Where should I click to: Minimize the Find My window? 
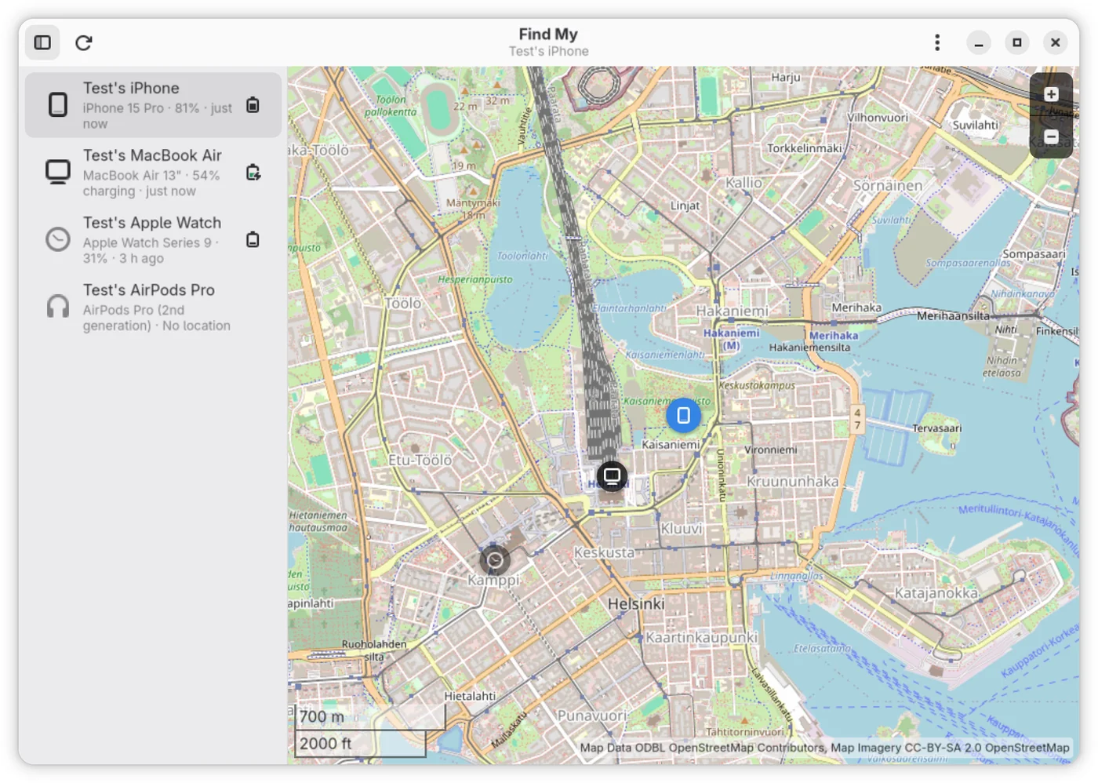tap(978, 42)
